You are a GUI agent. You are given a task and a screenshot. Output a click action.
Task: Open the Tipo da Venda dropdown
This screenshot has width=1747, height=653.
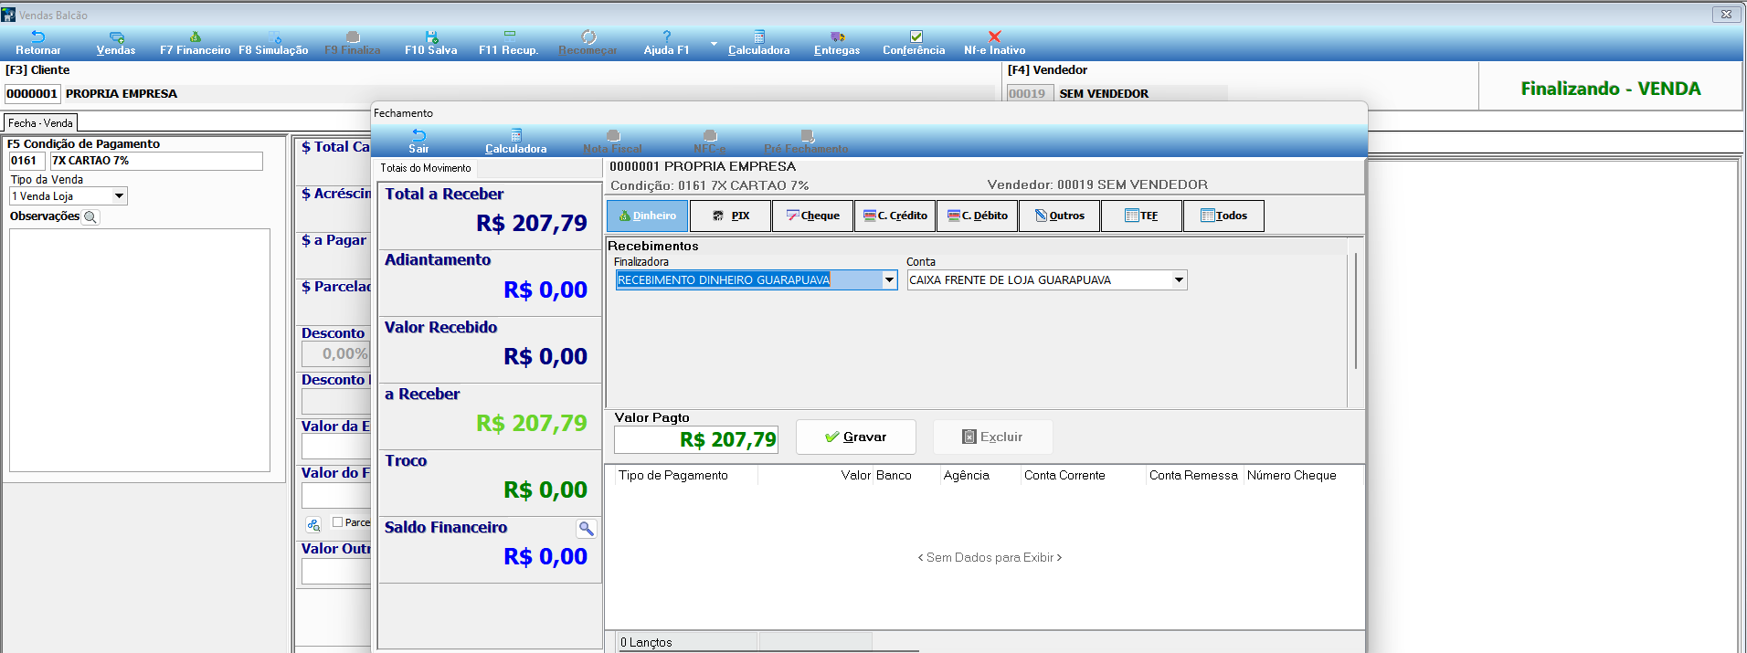pos(119,196)
